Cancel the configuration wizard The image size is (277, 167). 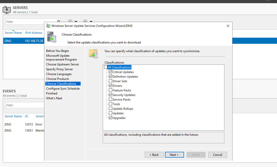217,155
